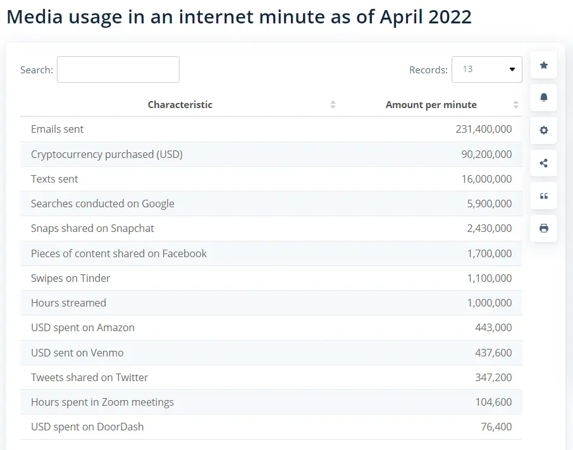Click the Amount per minute header

(x=431, y=105)
